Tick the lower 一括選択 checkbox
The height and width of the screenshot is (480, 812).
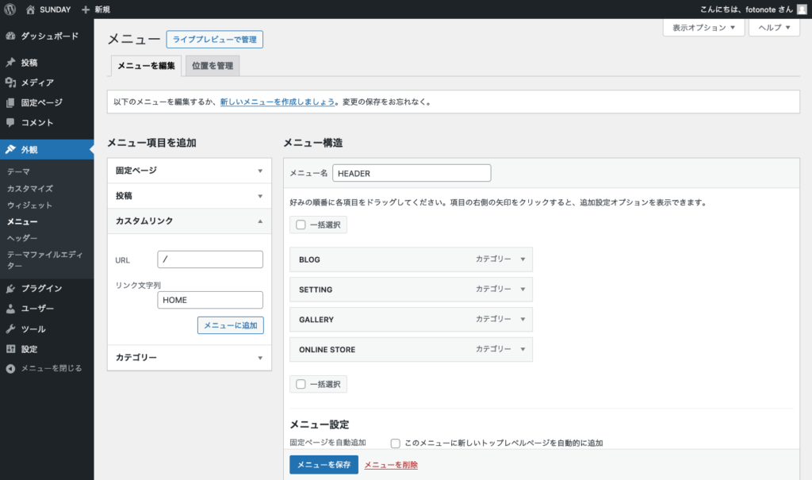coord(301,384)
